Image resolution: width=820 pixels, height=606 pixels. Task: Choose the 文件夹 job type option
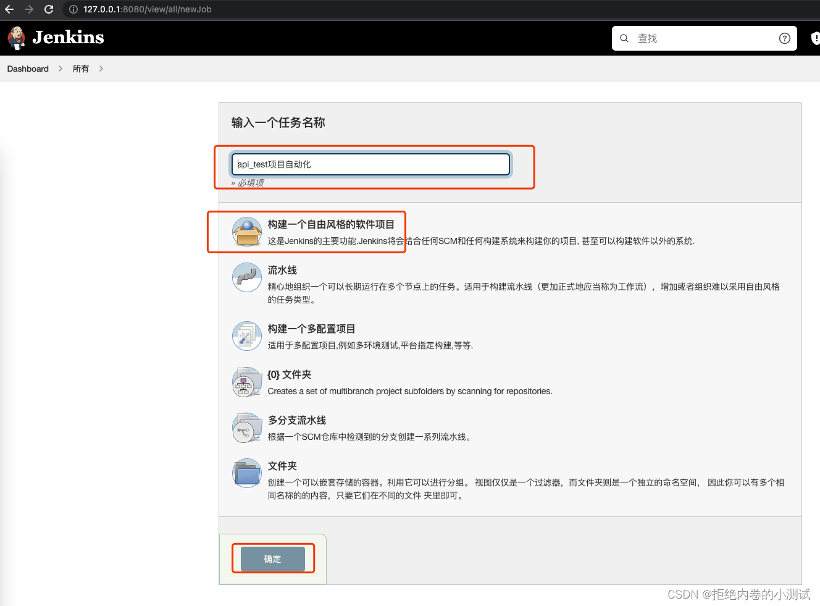(x=283, y=466)
